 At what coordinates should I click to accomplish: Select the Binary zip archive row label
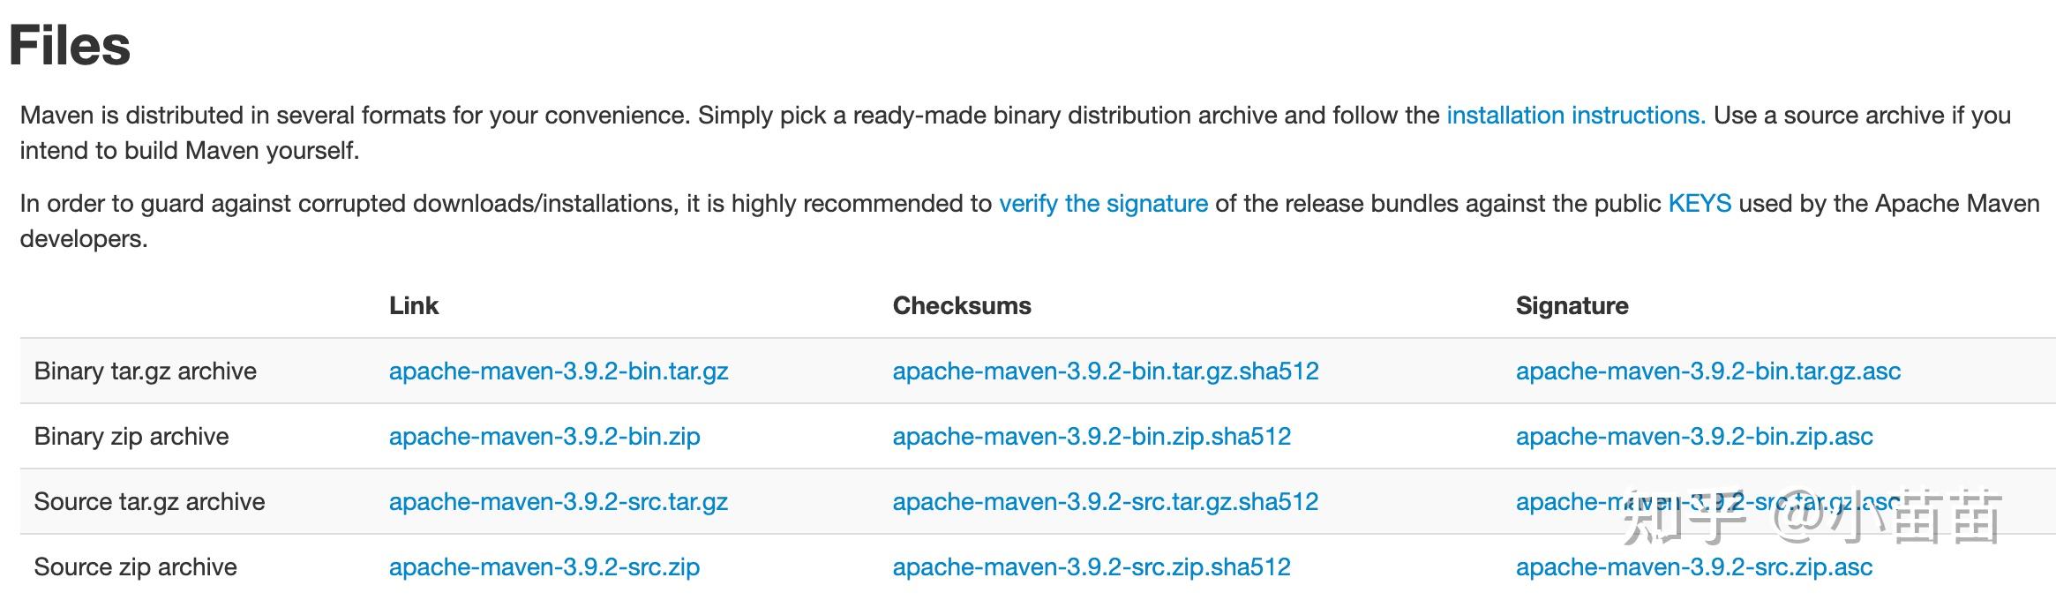coord(131,437)
